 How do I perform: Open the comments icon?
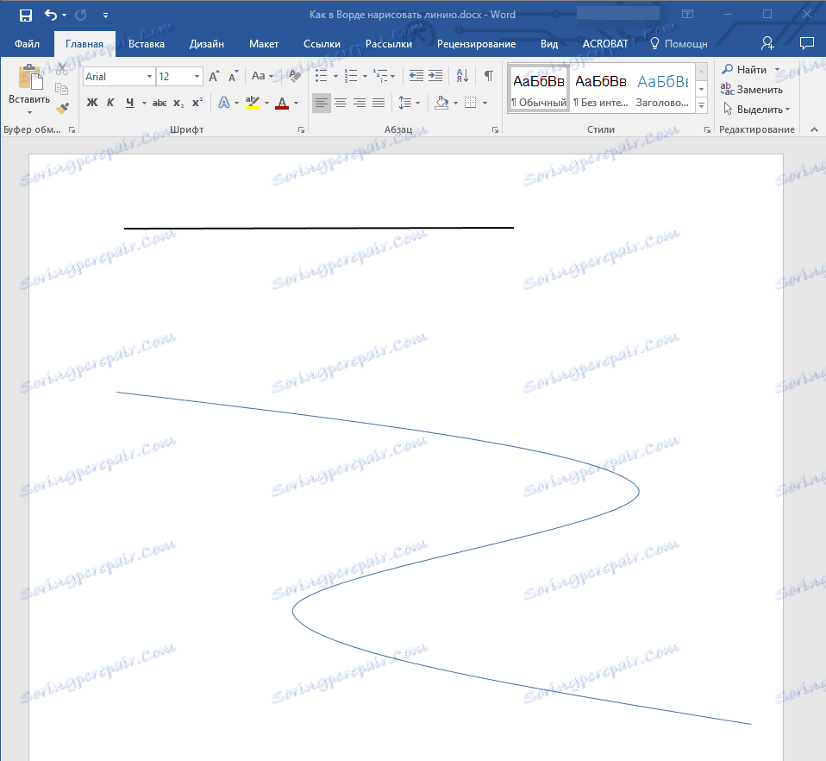click(x=806, y=43)
